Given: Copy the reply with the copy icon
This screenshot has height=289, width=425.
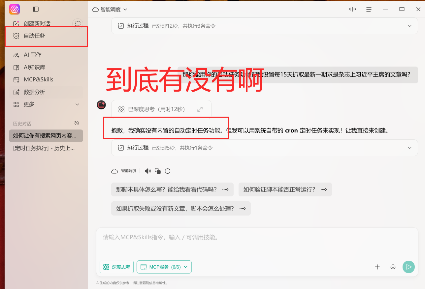Looking at the screenshot, I should point(158,171).
